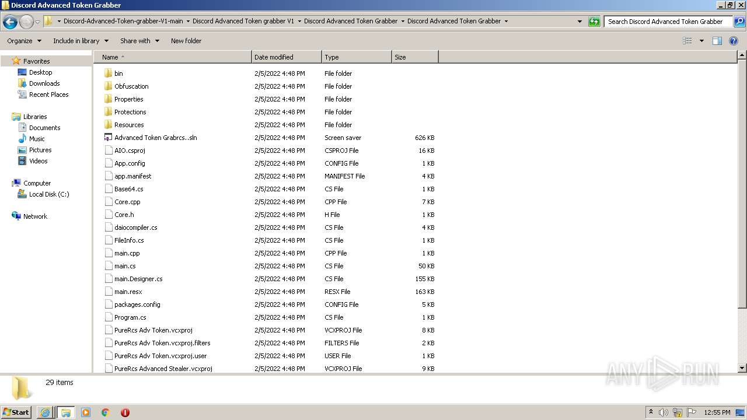Open Downloads in Favorites

click(44, 83)
